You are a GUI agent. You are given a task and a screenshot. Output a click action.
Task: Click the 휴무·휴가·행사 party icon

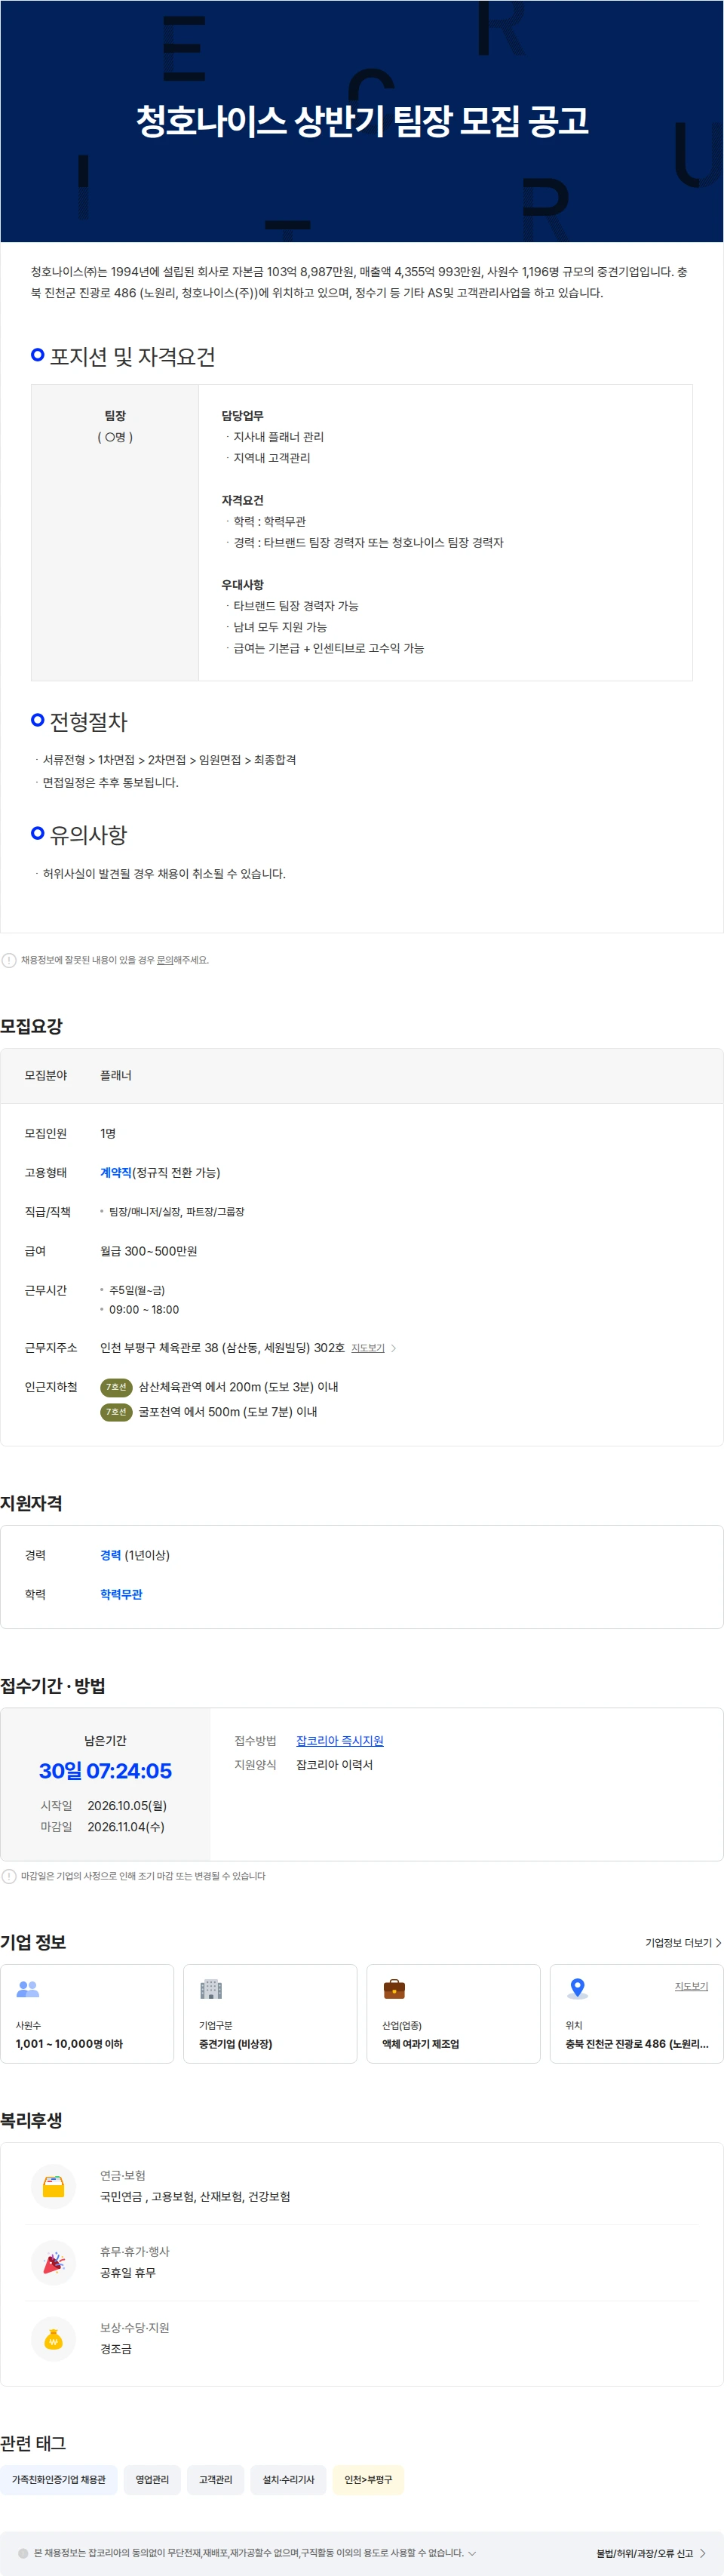tap(54, 2262)
